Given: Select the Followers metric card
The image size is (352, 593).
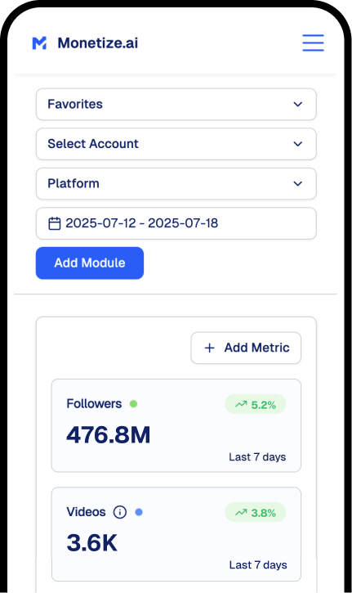Looking at the screenshot, I should point(176,425).
